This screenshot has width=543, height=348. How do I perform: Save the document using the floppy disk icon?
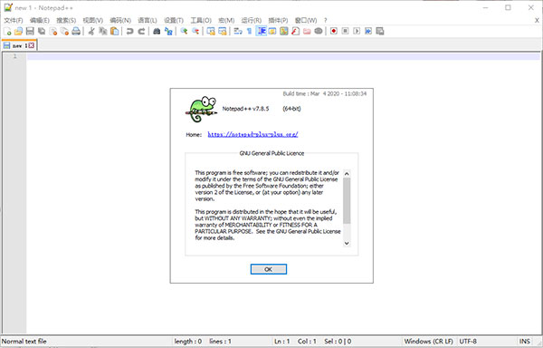coord(30,32)
